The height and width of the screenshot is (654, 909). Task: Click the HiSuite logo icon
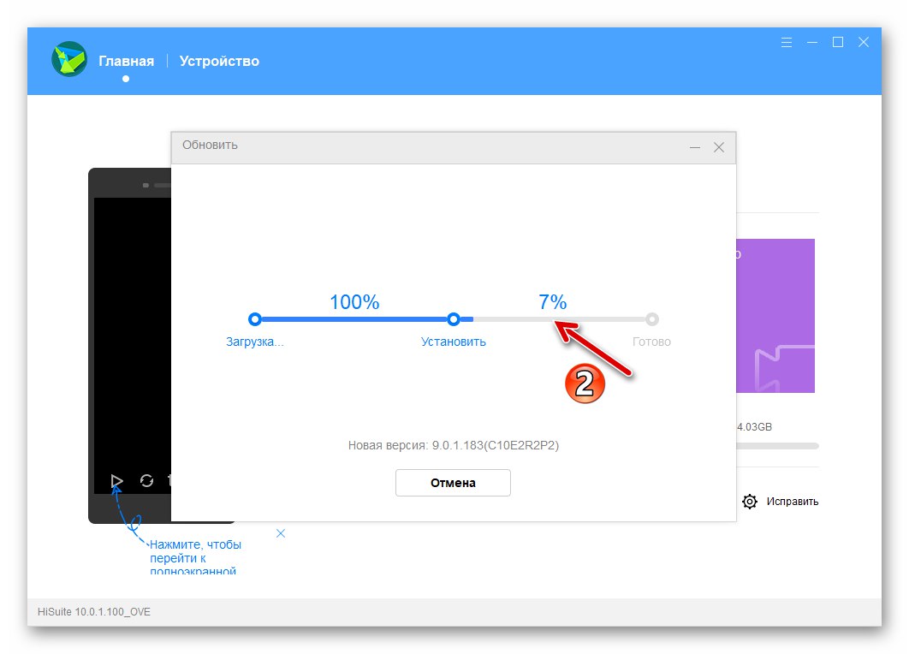(x=69, y=59)
